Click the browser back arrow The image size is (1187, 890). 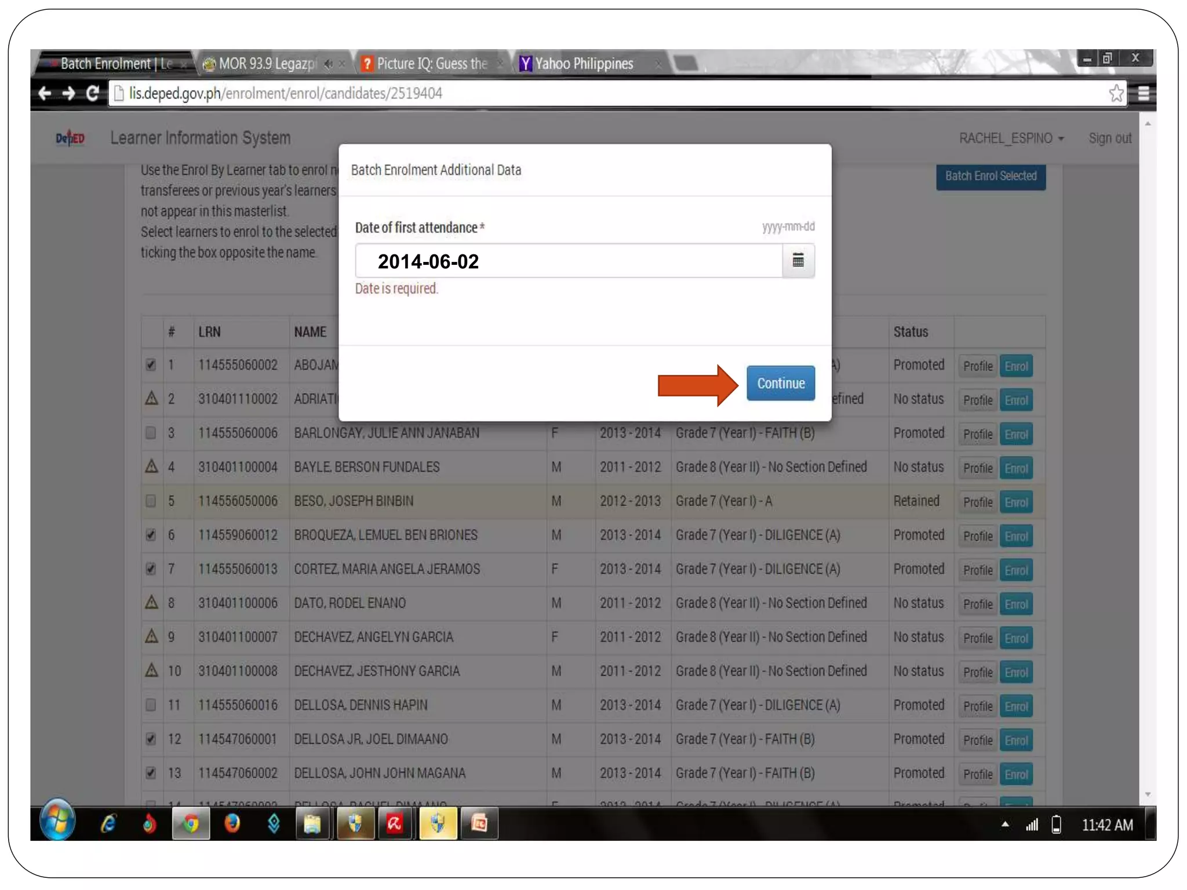45,93
